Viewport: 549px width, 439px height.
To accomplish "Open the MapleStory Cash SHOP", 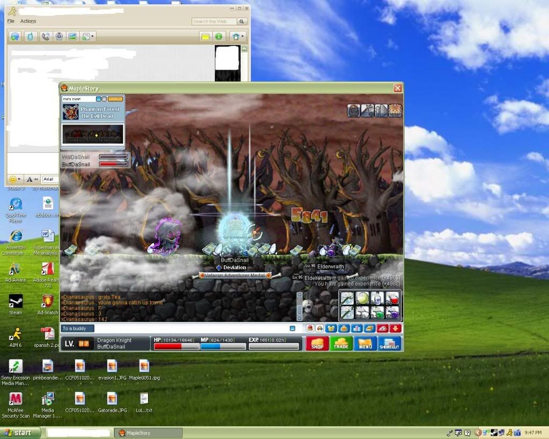I will point(317,344).
